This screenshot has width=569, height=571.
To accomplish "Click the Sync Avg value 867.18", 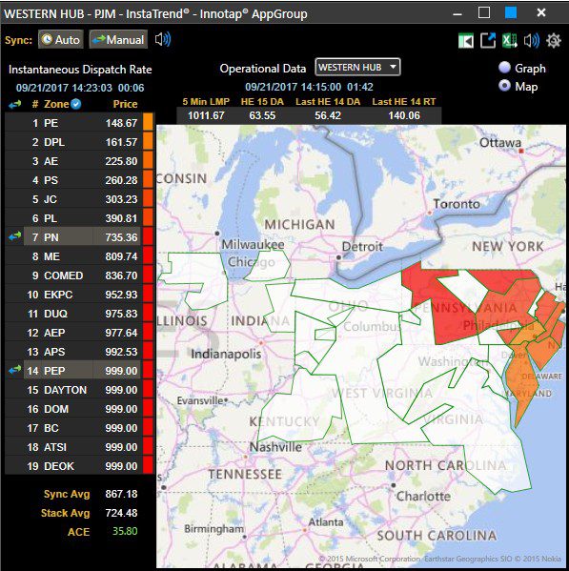I will coord(121,494).
